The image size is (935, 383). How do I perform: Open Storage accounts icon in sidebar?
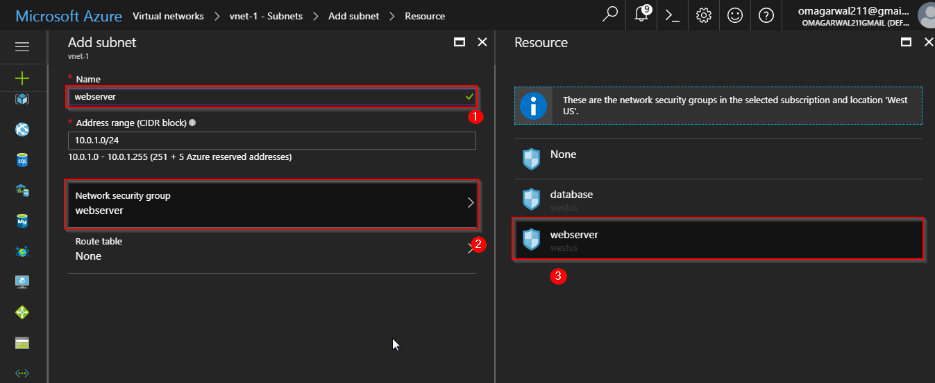22,343
